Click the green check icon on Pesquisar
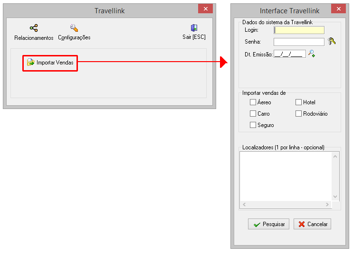 257,225
